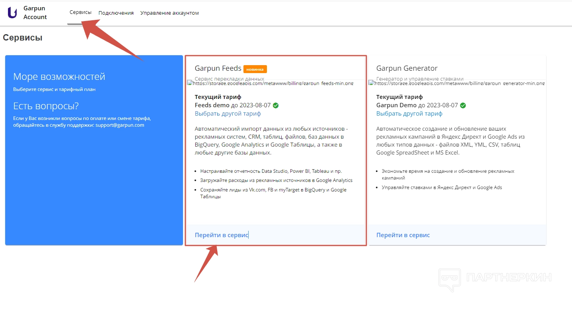Viewport: 572px width, 313px height.
Task: Click the orange новинка badge
Action: pyautogui.click(x=255, y=69)
